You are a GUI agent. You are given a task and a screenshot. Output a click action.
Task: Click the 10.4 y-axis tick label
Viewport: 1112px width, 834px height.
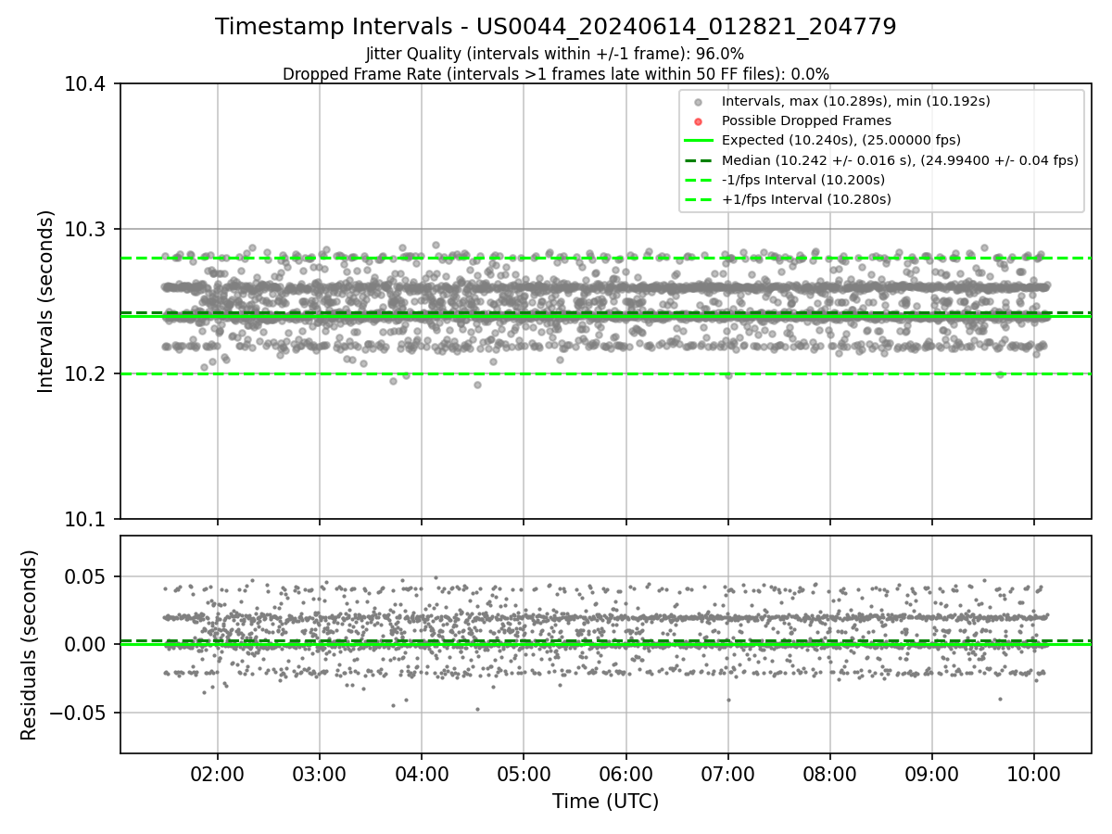(86, 84)
